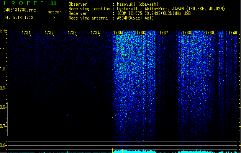The width and height of the screenshot is (241, 153).
Task: Click the 1733 time marker
Action: click(x=72, y=33)
